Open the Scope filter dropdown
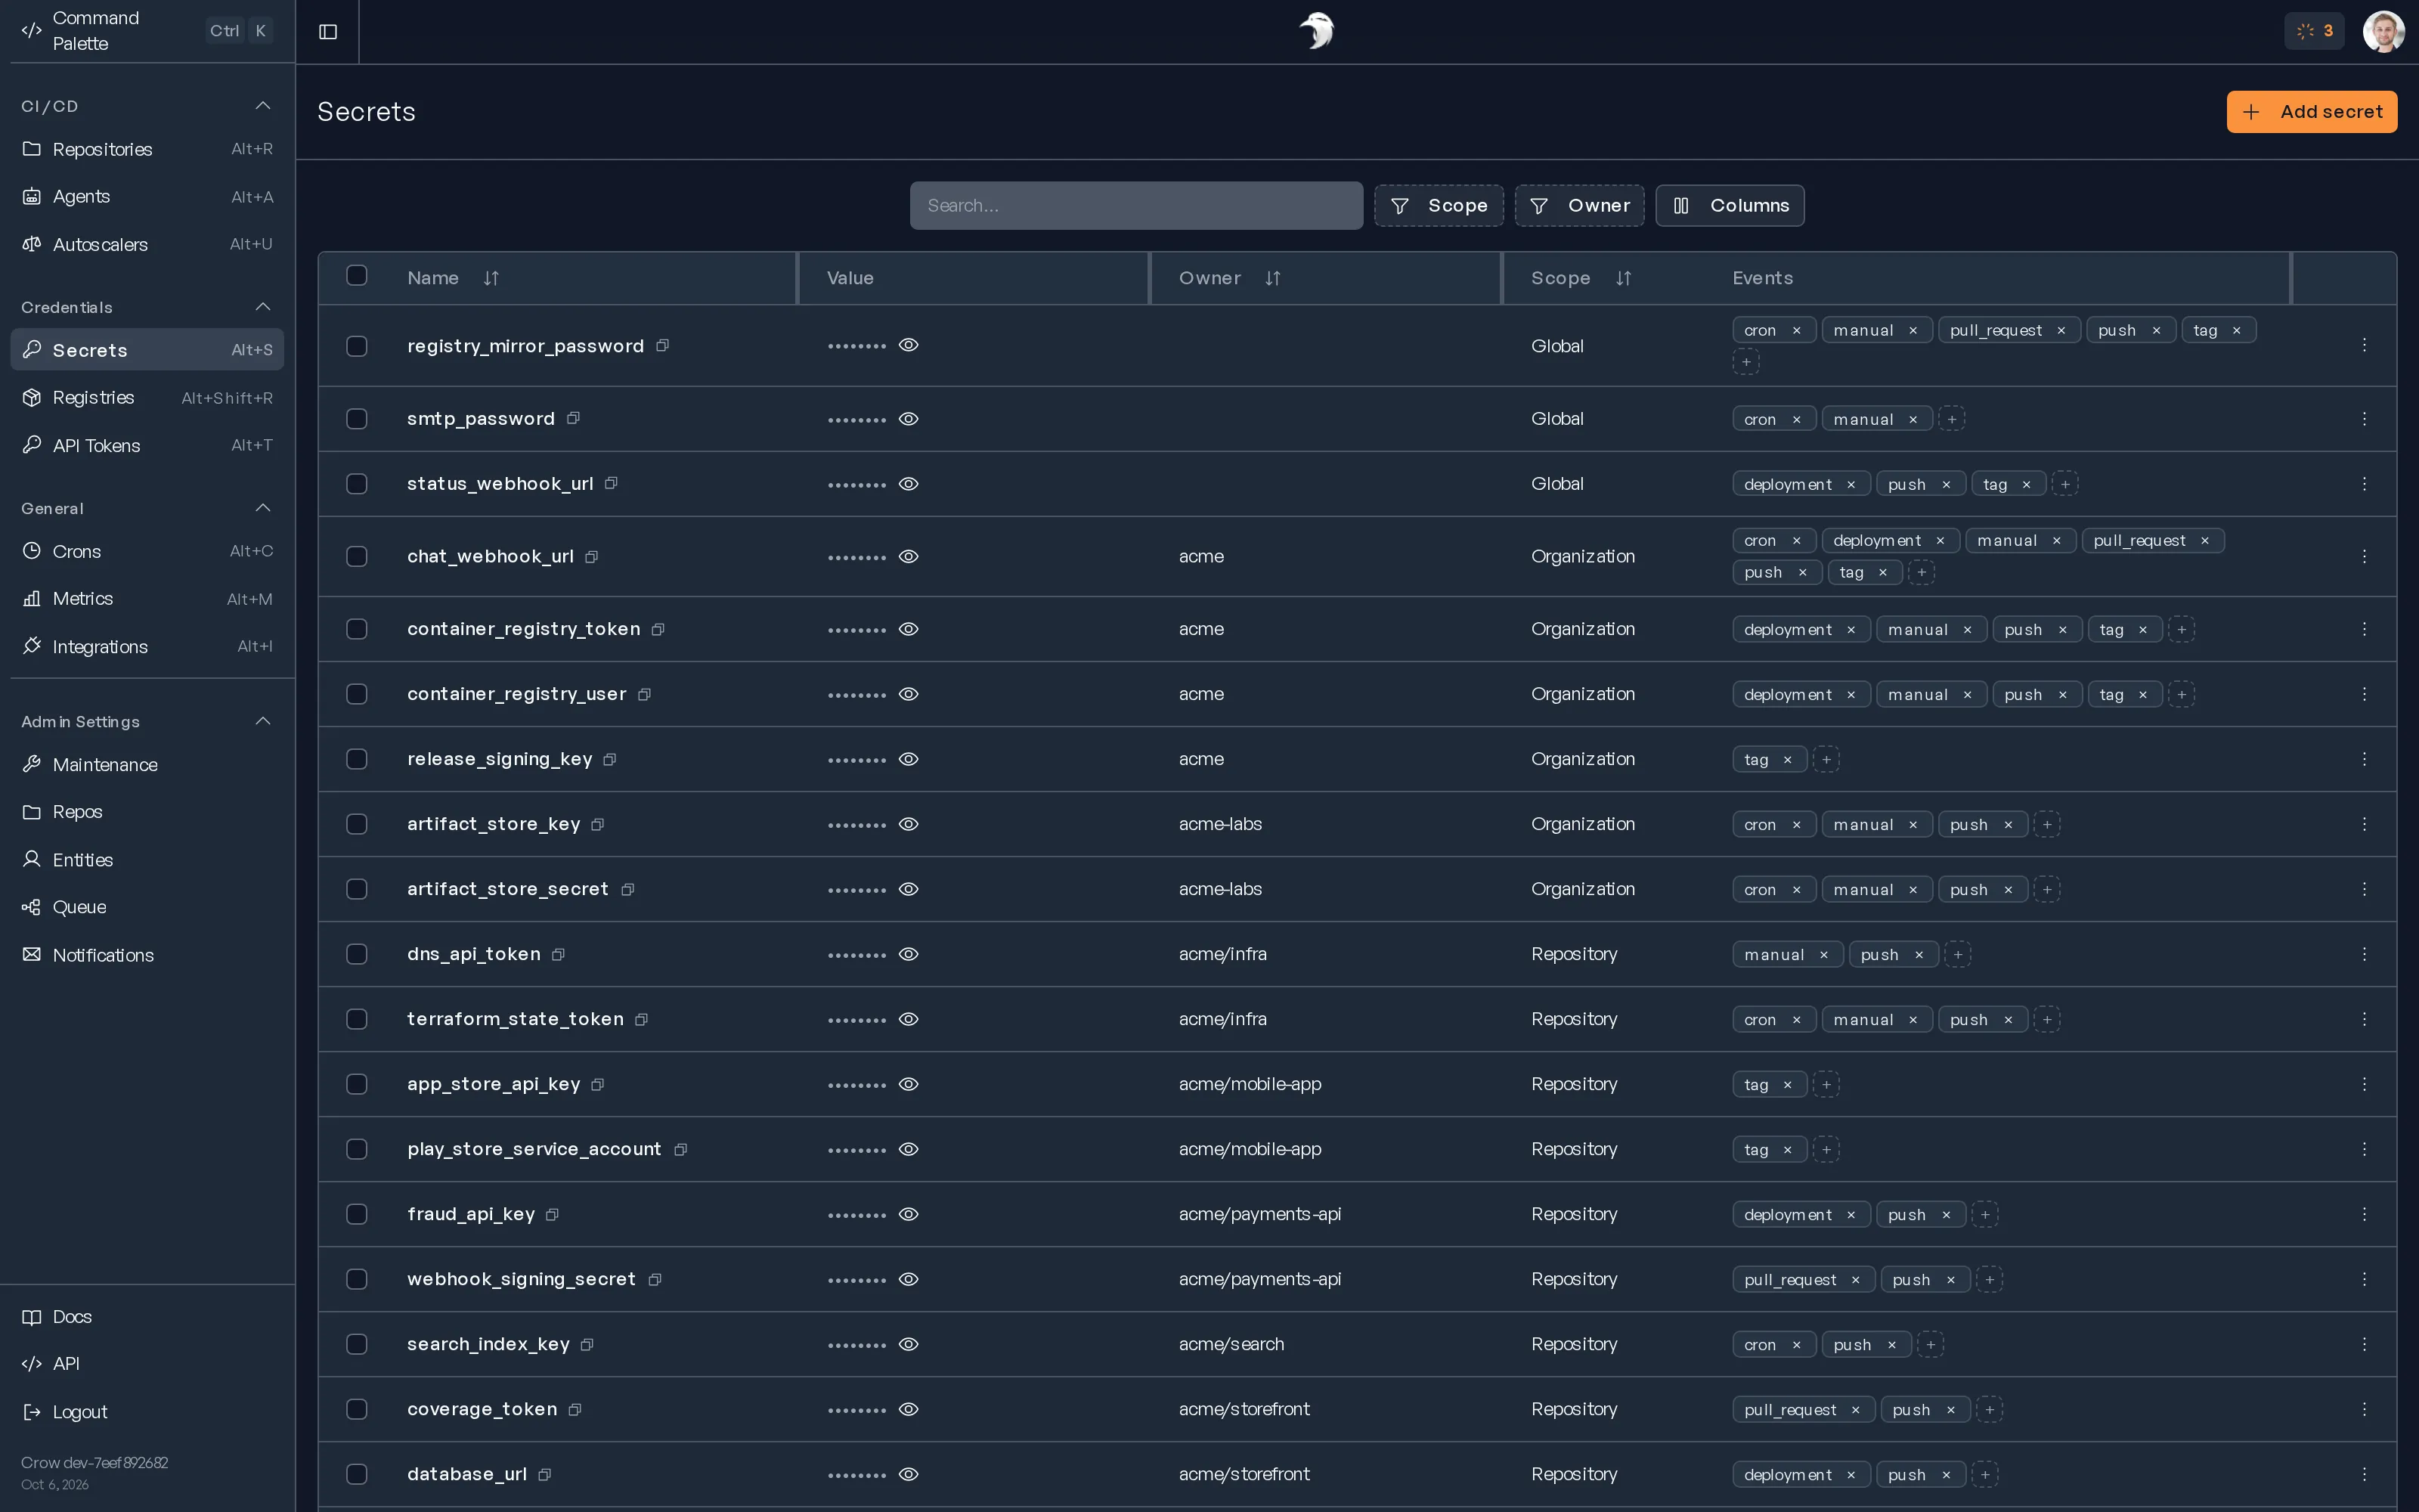The width and height of the screenshot is (2419, 1512). tap(1439, 205)
